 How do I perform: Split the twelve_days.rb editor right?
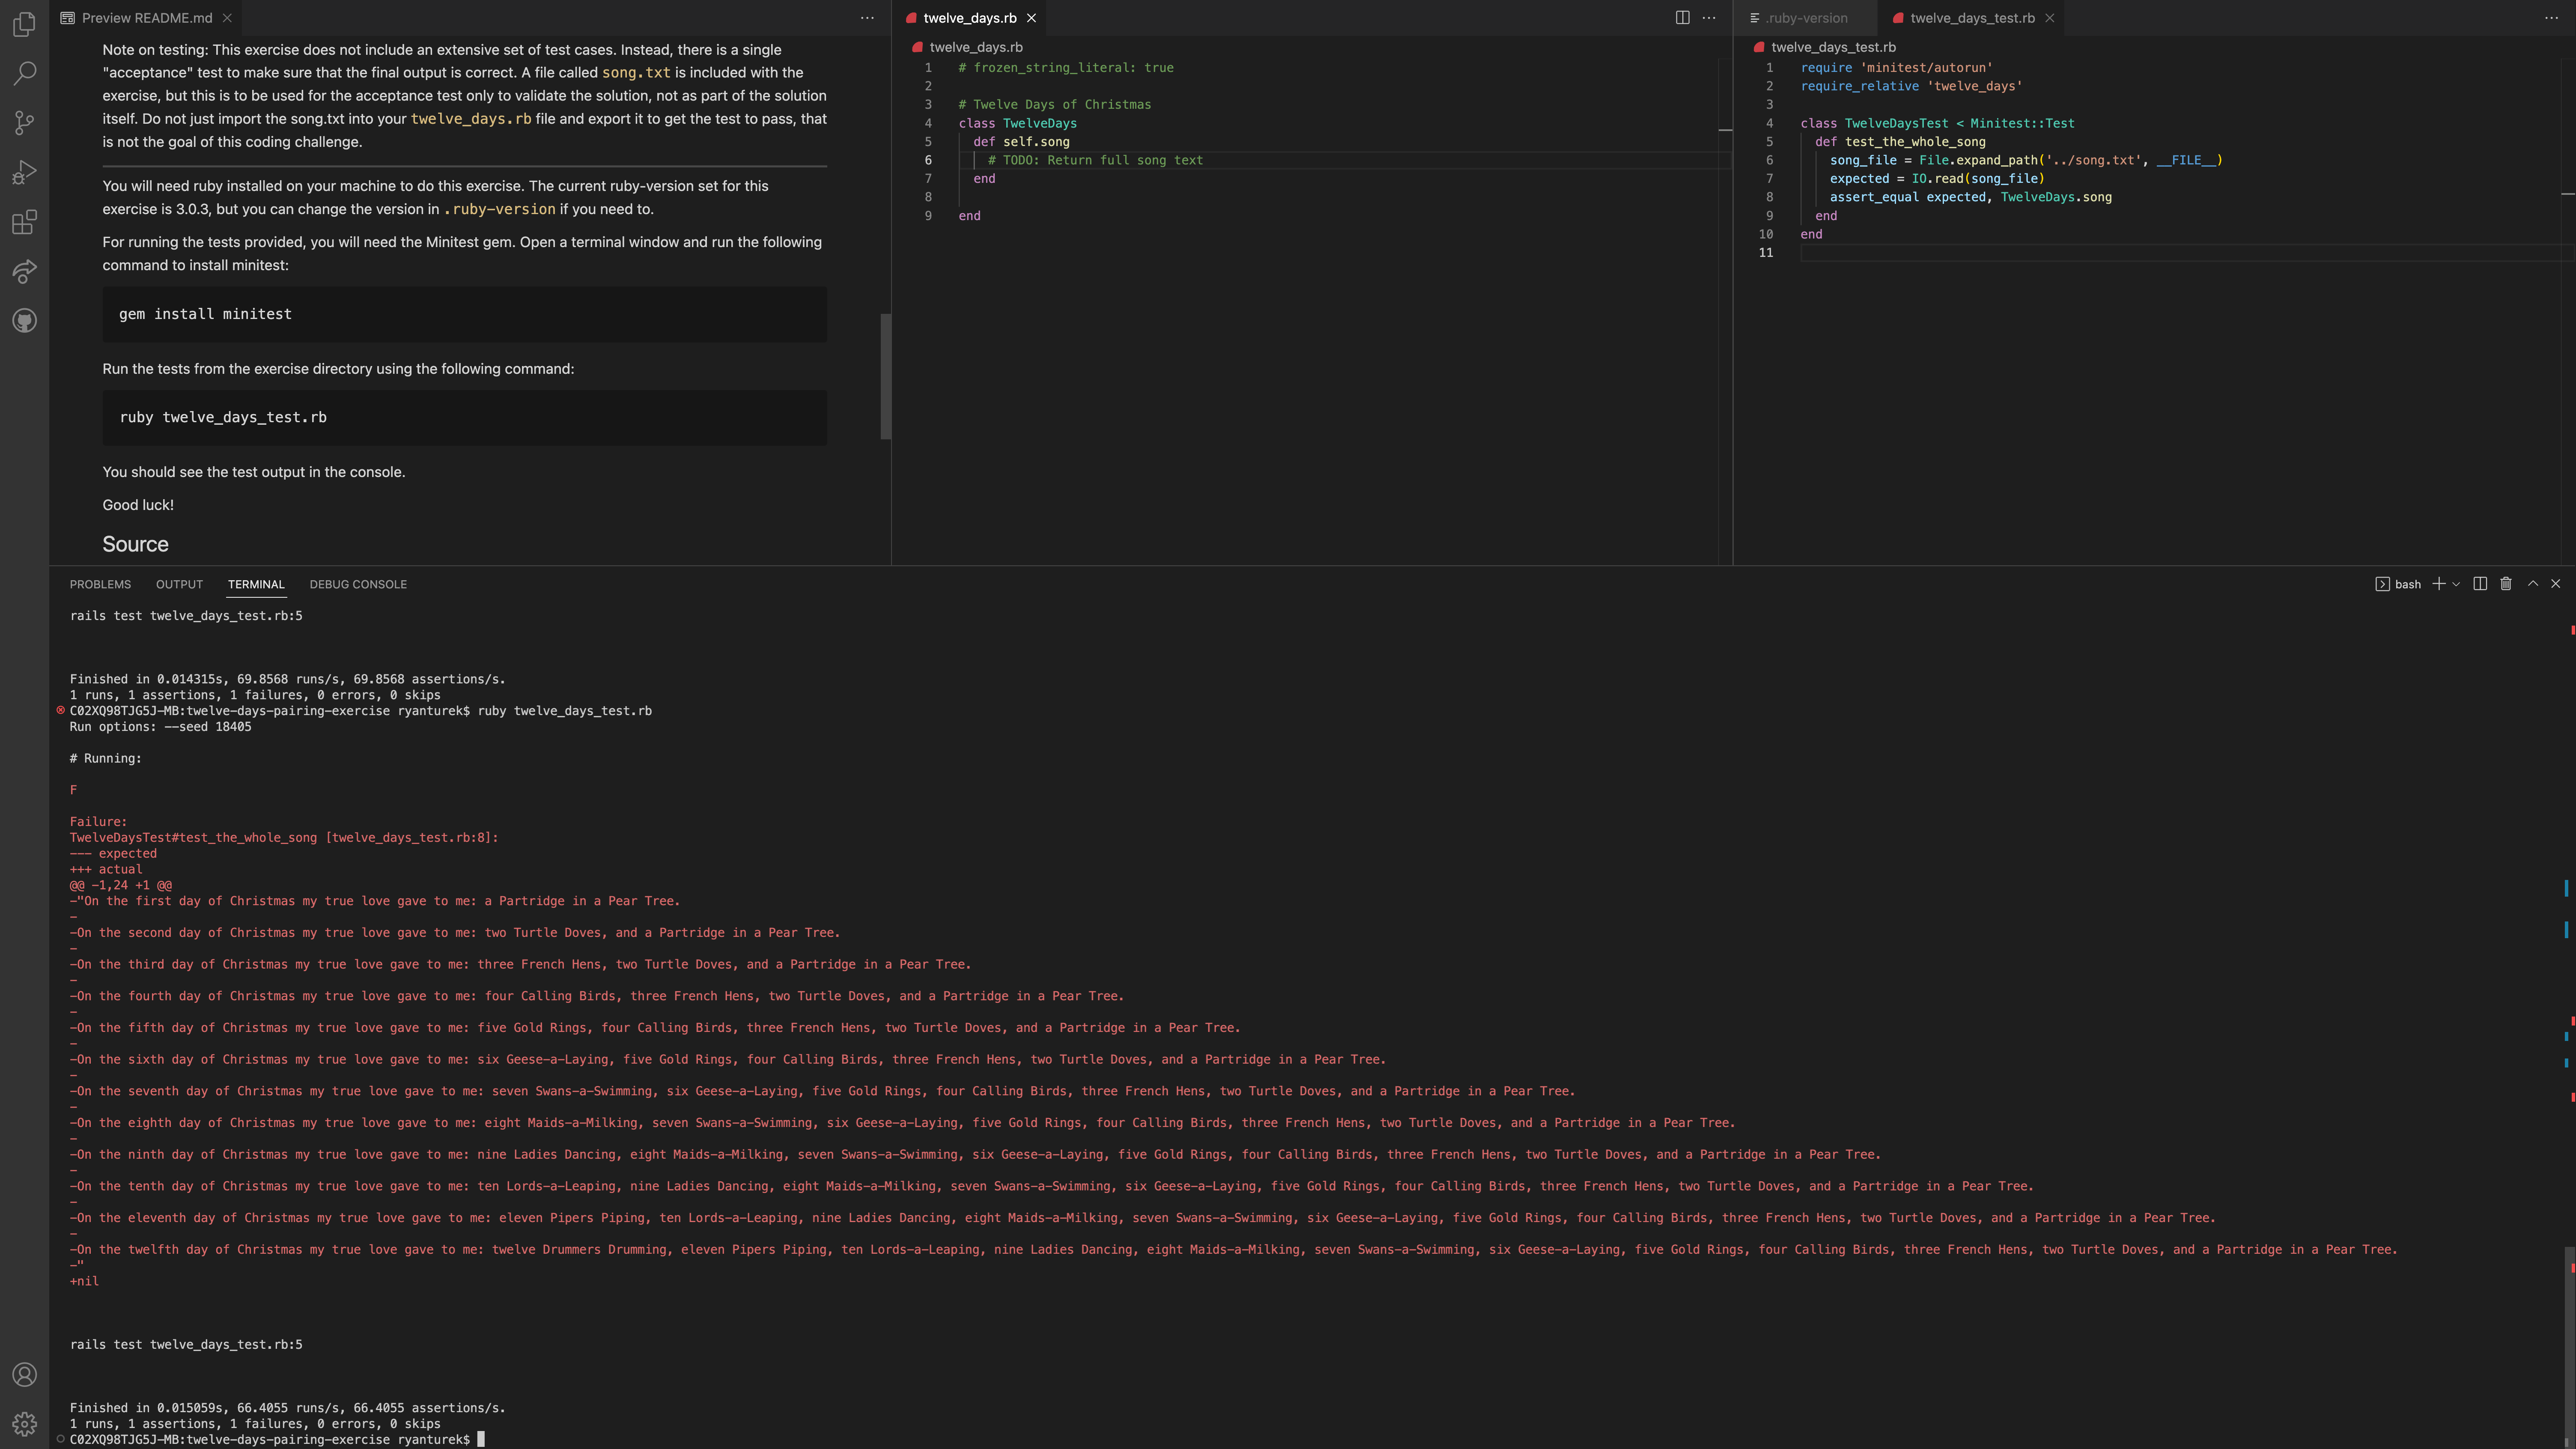[1682, 18]
